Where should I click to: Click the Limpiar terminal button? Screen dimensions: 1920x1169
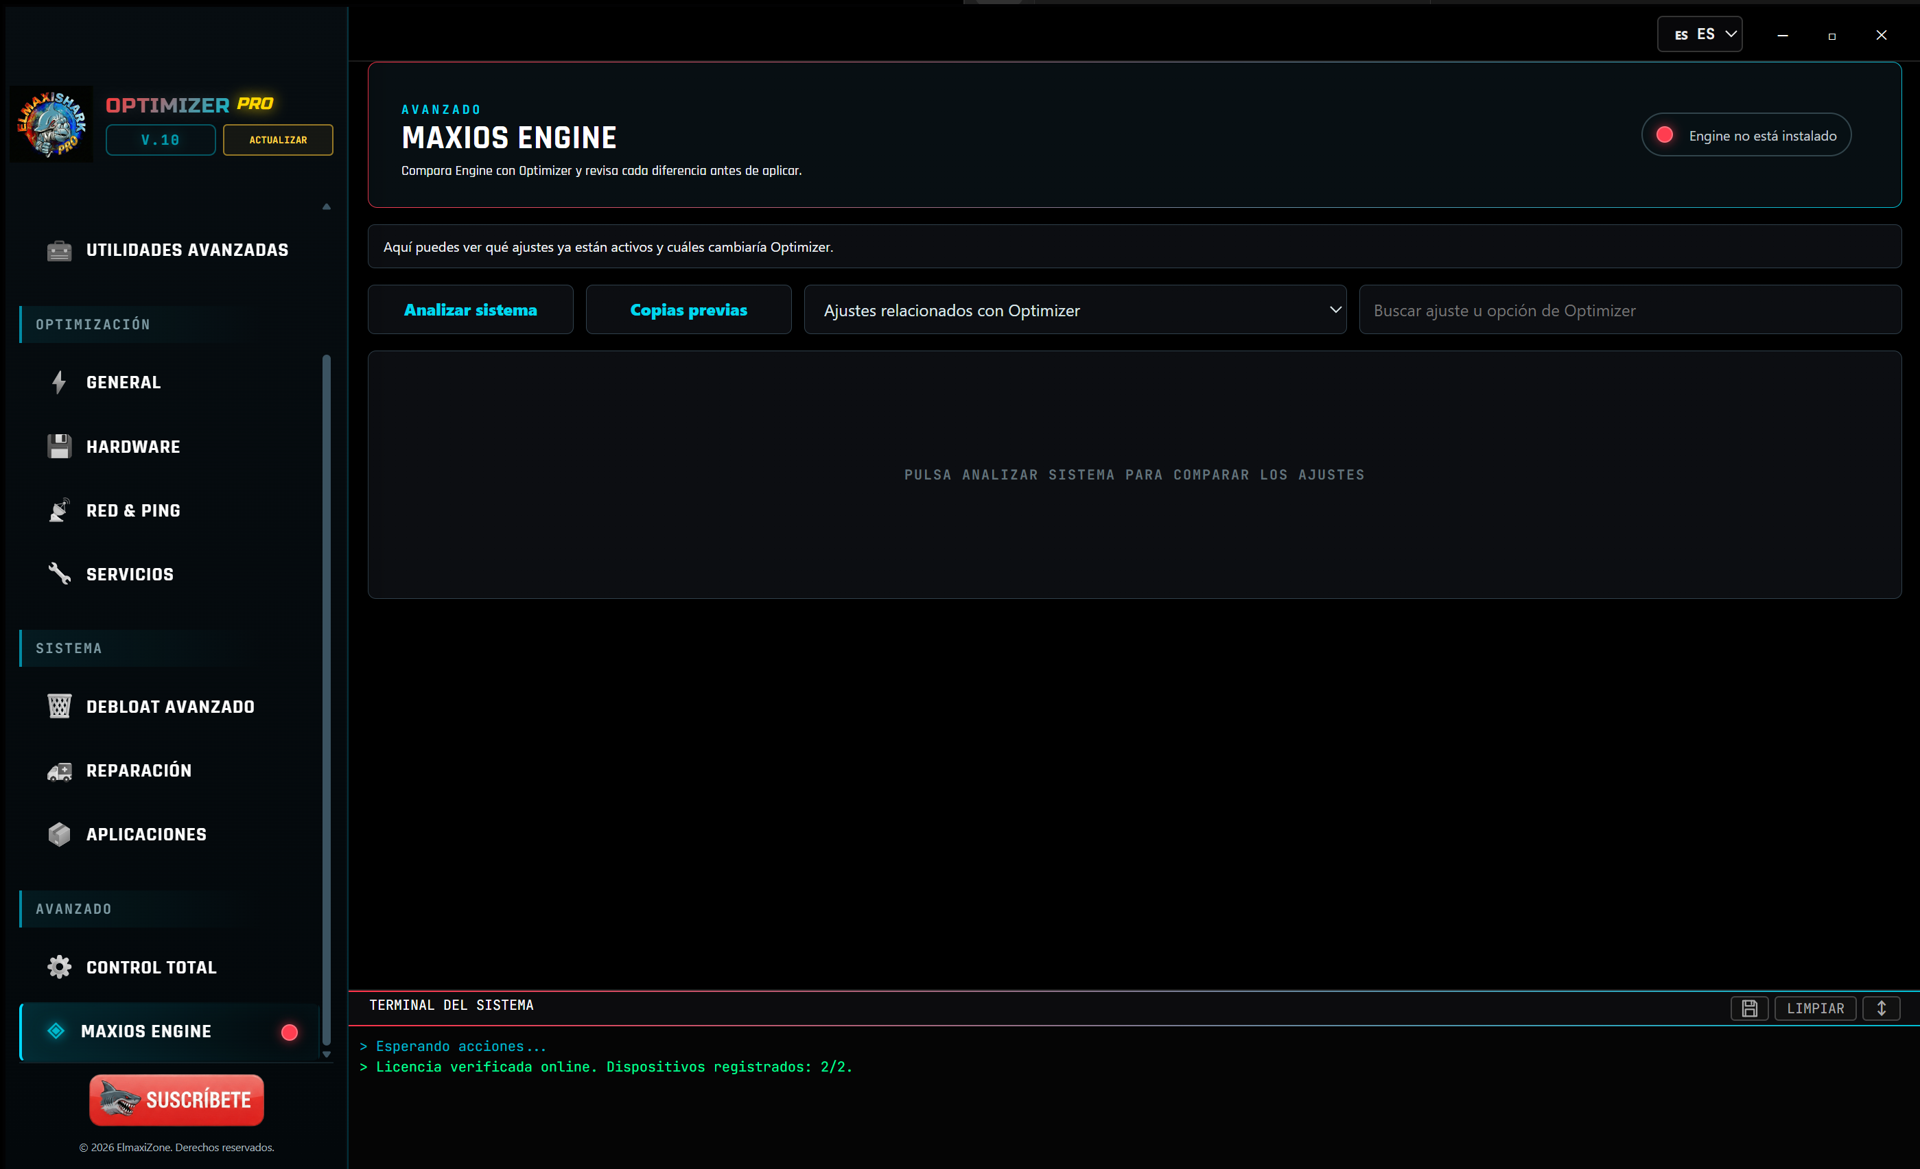(x=1816, y=1008)
